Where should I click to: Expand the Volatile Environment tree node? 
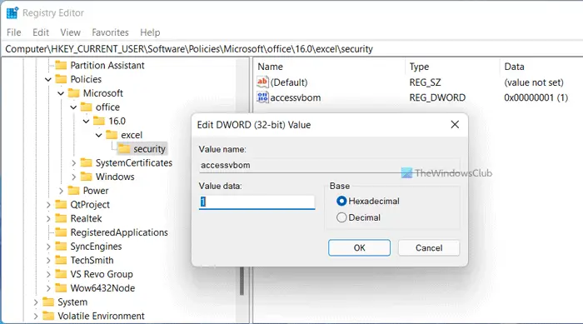(x=36, y=317)
